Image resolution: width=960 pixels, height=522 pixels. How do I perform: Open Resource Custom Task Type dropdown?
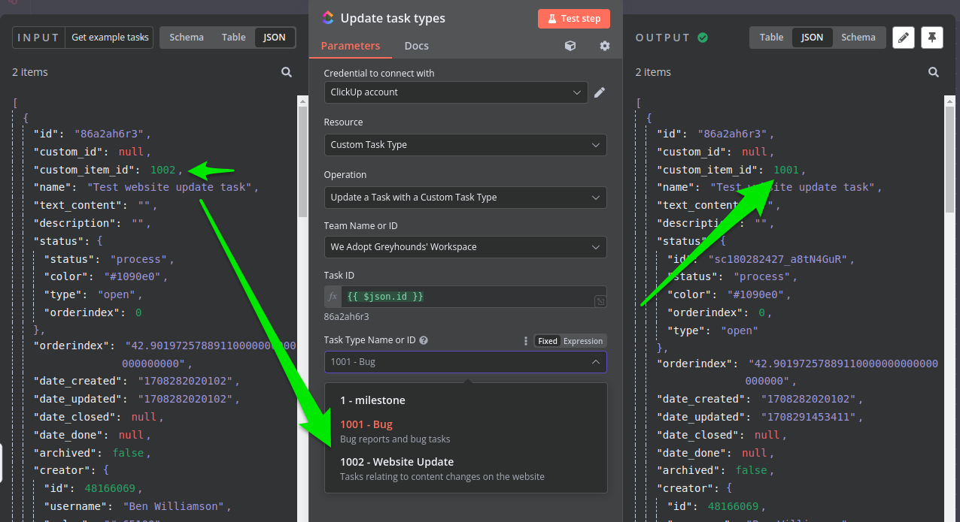coord(465,145)
